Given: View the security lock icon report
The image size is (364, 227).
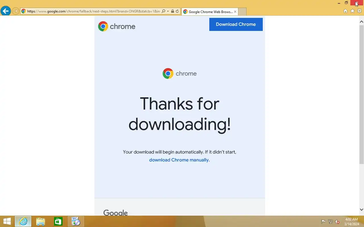Looking at the screenshot, I should point(172,11).
